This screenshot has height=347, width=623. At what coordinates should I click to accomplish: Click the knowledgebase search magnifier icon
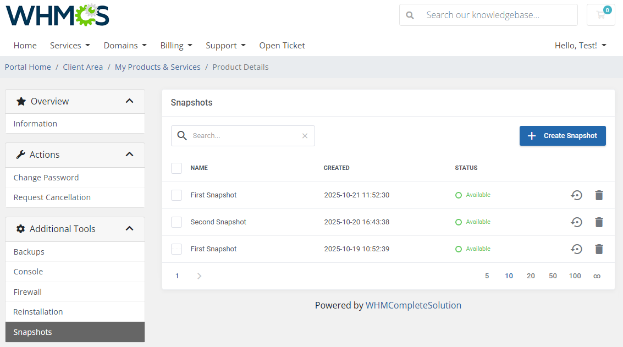click(410, 15)
